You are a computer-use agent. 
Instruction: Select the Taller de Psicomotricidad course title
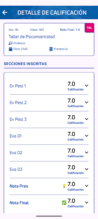[x=32, y=37]
